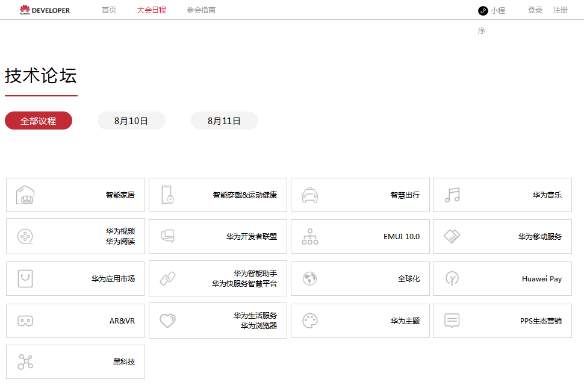The height and width of the screenshot is (385, 584).
Task: Filter schedule by 8月10日
Action: pos(131,121)
